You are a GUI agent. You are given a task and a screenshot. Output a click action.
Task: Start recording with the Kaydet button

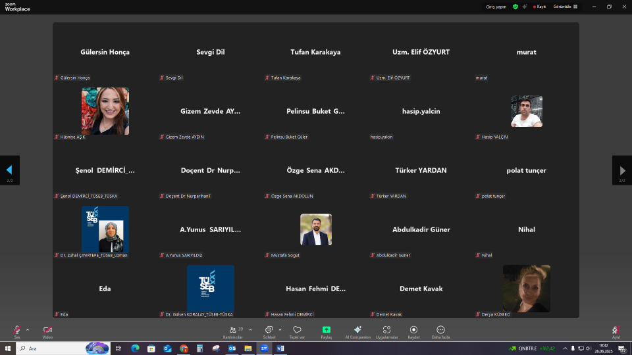tap(413, 330)
